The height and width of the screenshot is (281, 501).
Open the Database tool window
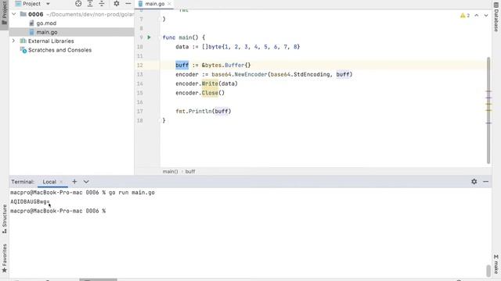pyautogui.click(x=496, y=16)
